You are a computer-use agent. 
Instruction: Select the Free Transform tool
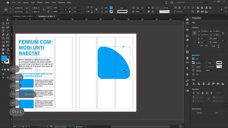click(7, 42)
